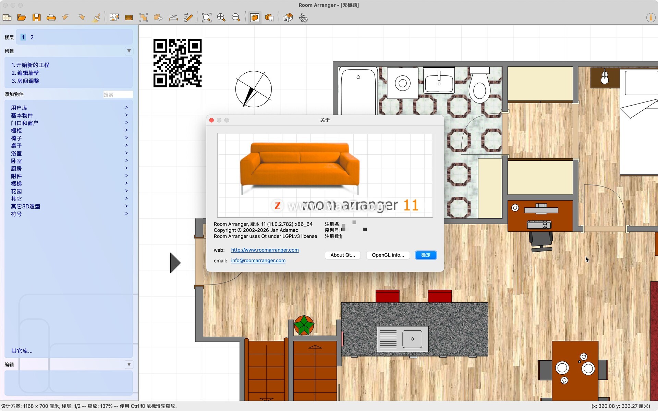Click the 其它库... link

[x=22, y=351]
